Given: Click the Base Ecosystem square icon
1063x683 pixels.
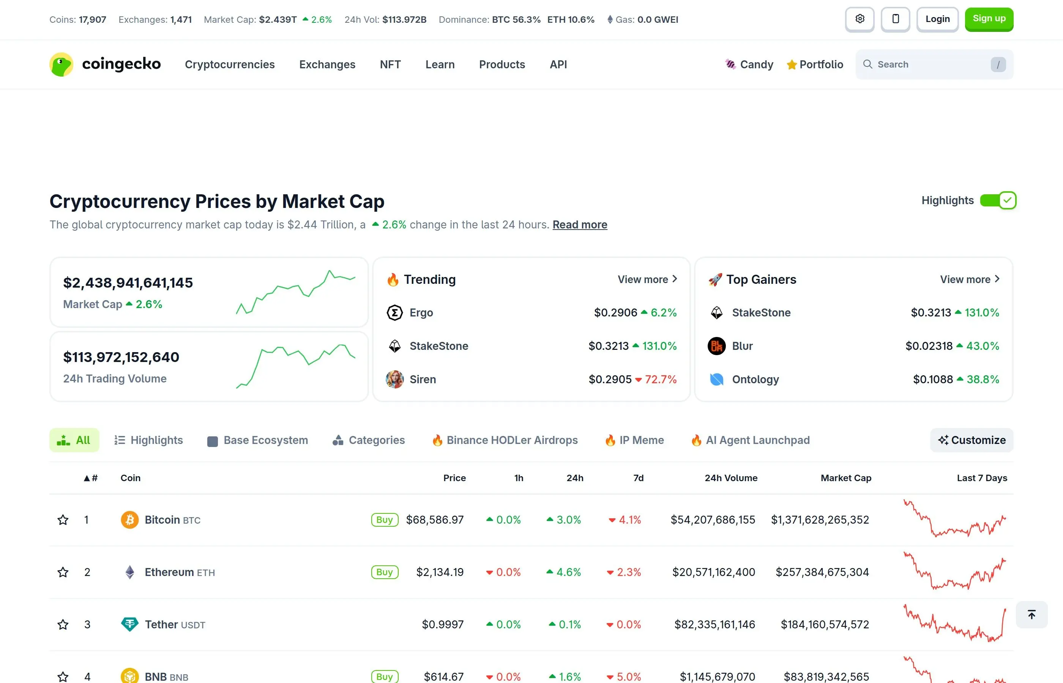Looking at the screenshot, I should point(213,441).
